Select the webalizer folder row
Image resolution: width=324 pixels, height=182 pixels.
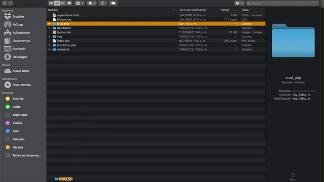[x=156, y=50]
